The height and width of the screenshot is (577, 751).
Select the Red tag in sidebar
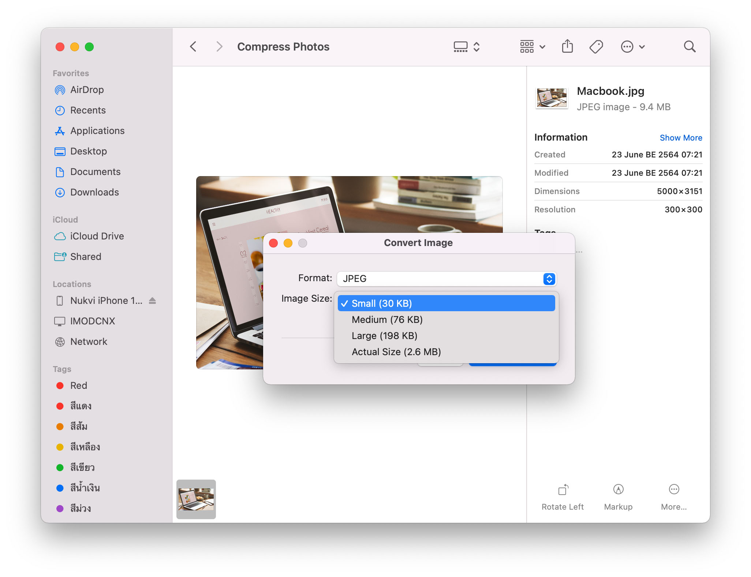[x=78, y=386]
